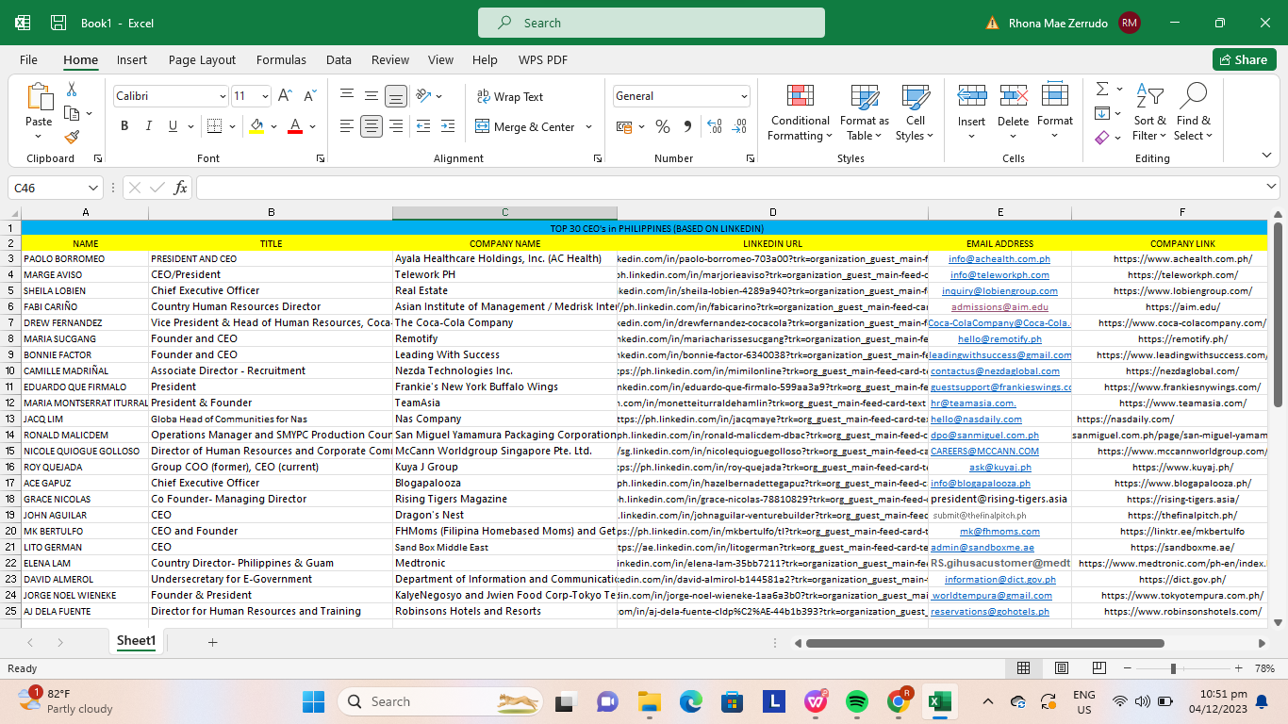The image size is (1288, 724).
Task: Click Decrease Decimal icon
Action: click(738, 126)
